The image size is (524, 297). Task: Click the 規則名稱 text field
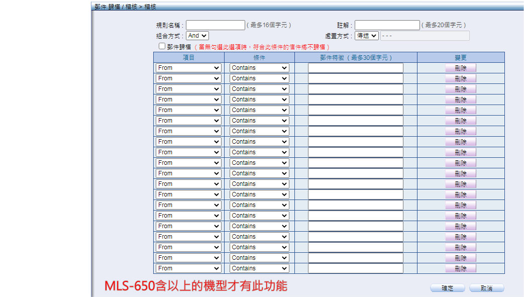point(216,25)
